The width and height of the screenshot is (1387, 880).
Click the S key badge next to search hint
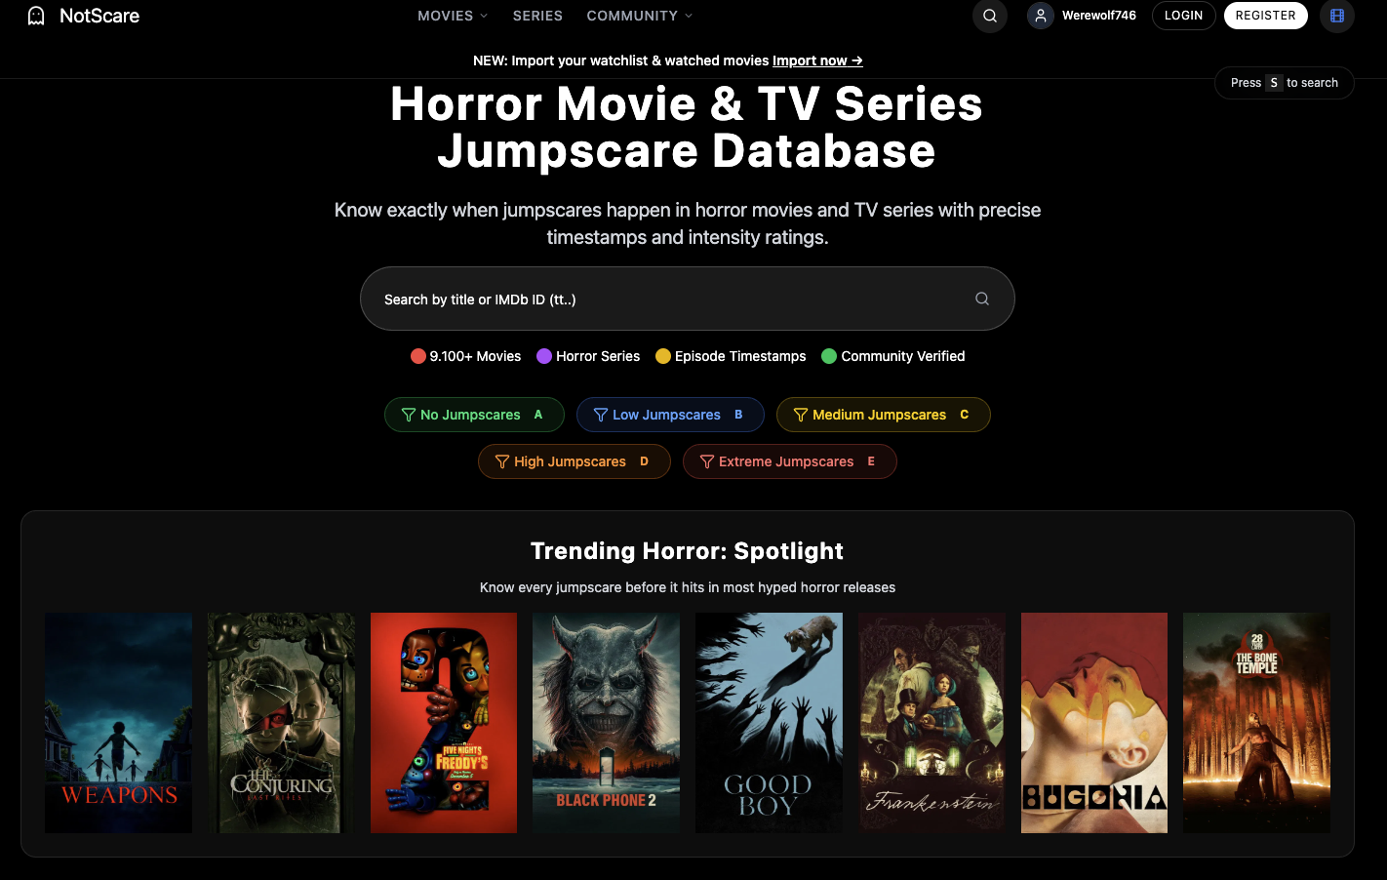[1274, 82]
